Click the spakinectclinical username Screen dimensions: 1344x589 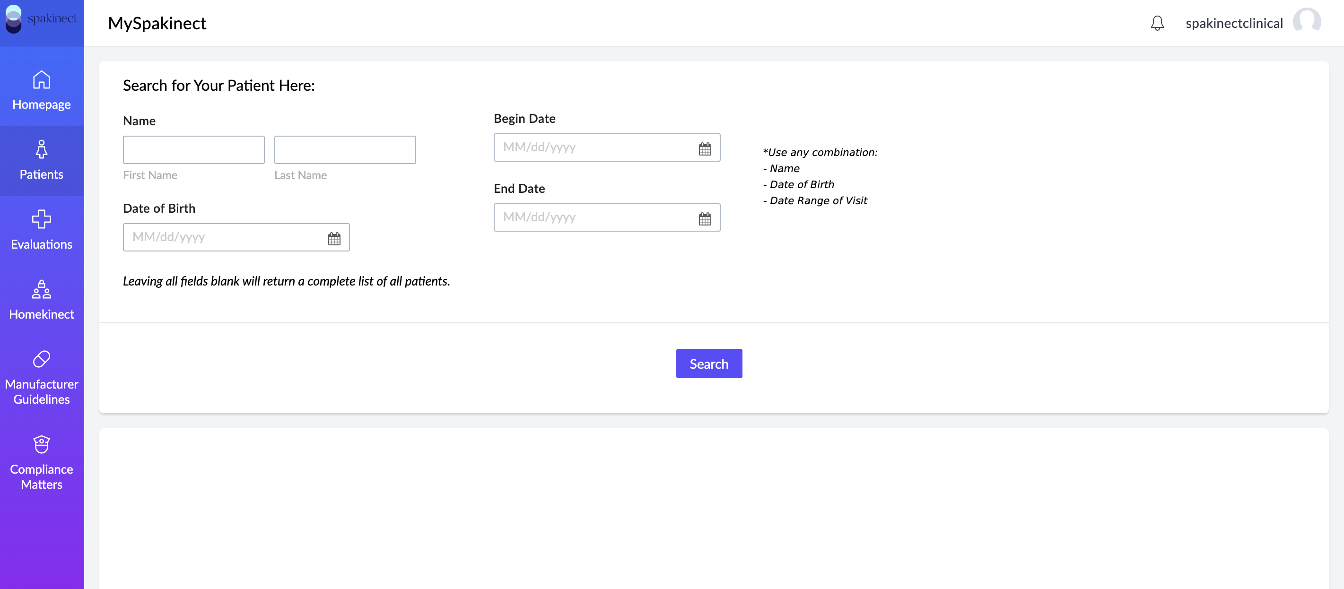1234,23
